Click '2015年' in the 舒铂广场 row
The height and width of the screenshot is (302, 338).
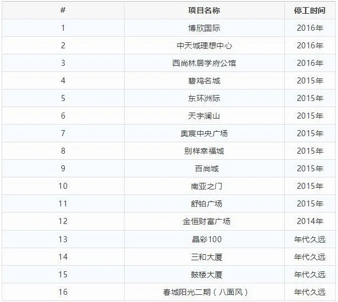pos(310,204)
